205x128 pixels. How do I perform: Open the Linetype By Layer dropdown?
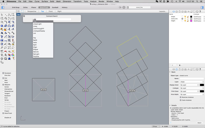coord(192,88)
